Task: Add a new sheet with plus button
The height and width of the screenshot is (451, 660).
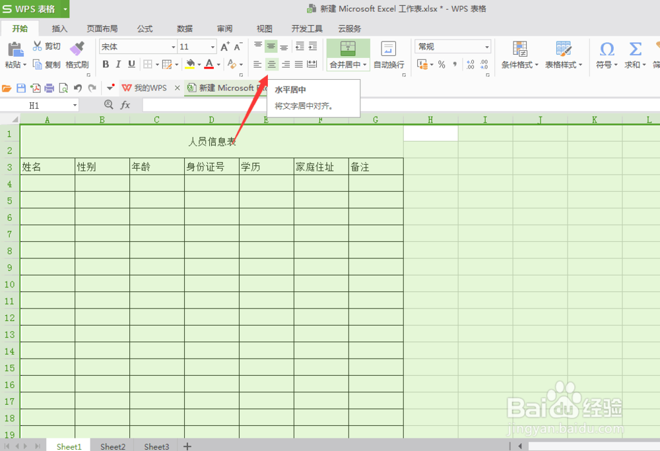Action: pos(187,446)
